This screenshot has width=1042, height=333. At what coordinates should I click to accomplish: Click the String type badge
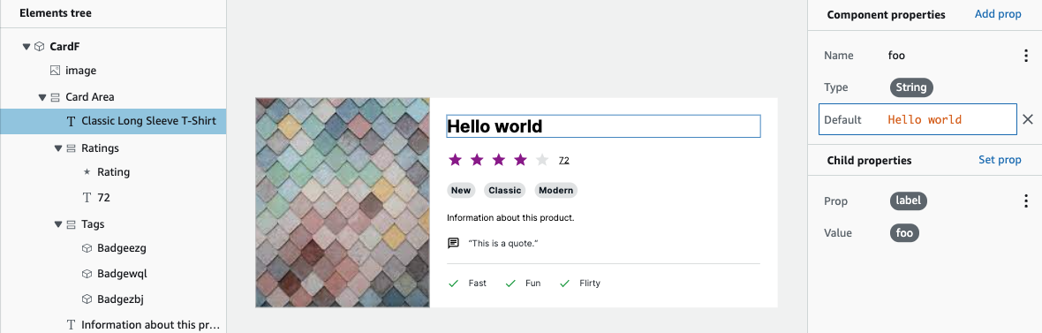[x=911, y=87]
